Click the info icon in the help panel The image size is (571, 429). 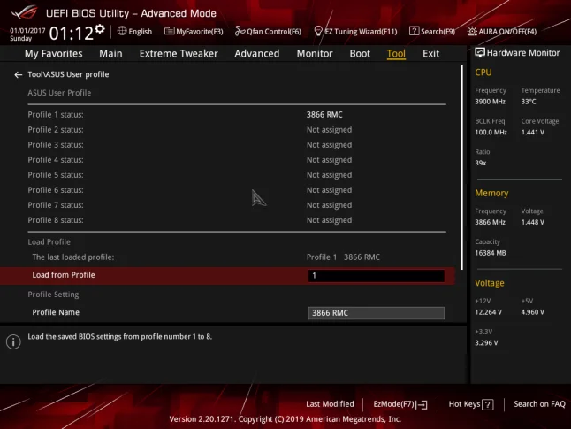pyautogui.click(x=13, y=342)
